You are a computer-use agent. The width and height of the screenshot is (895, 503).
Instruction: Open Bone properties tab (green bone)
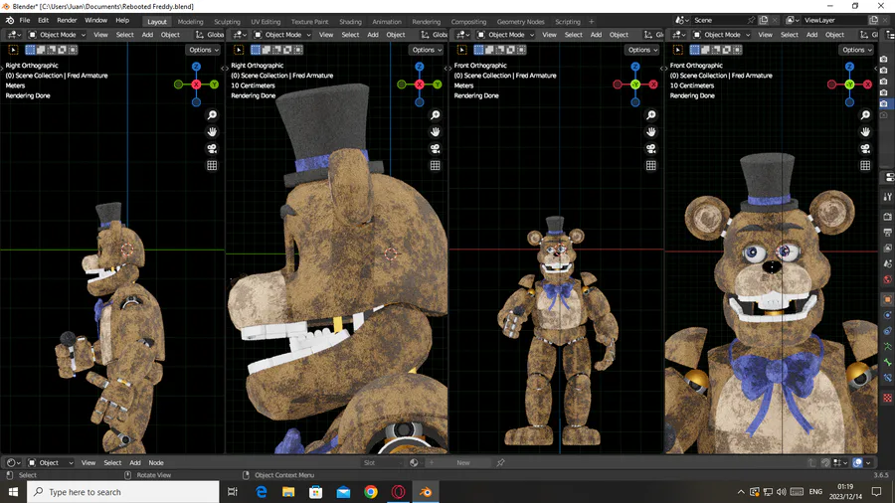coord(888,362)
